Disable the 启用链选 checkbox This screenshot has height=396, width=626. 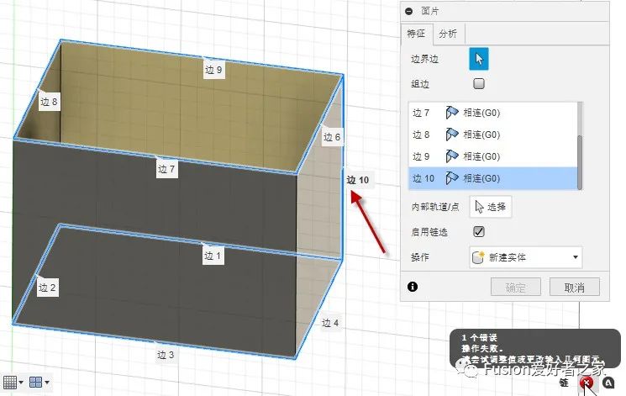(479, 231)
